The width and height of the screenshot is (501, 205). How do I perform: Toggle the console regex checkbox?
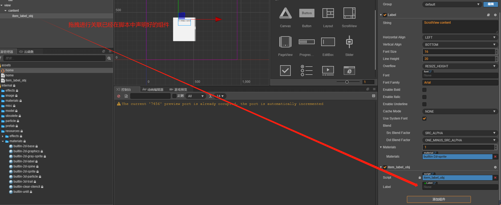click(174, 96)
